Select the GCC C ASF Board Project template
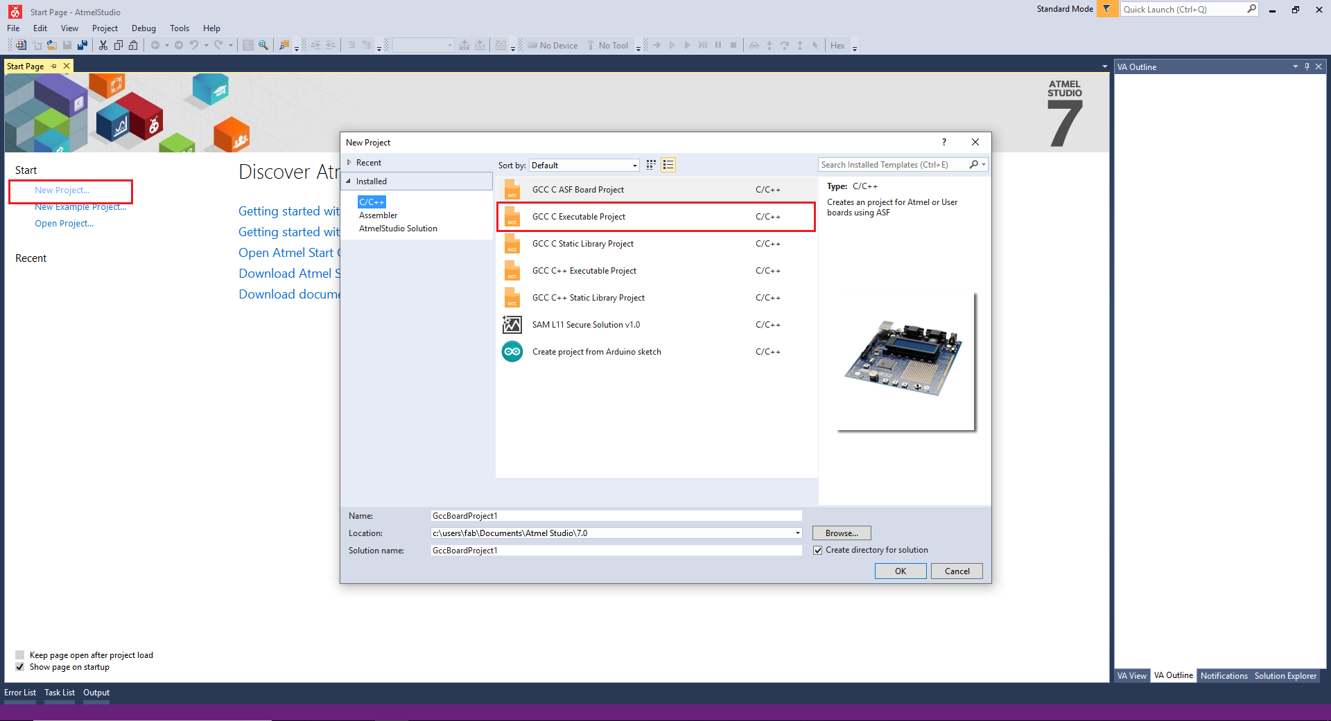 tap(656, 190)
